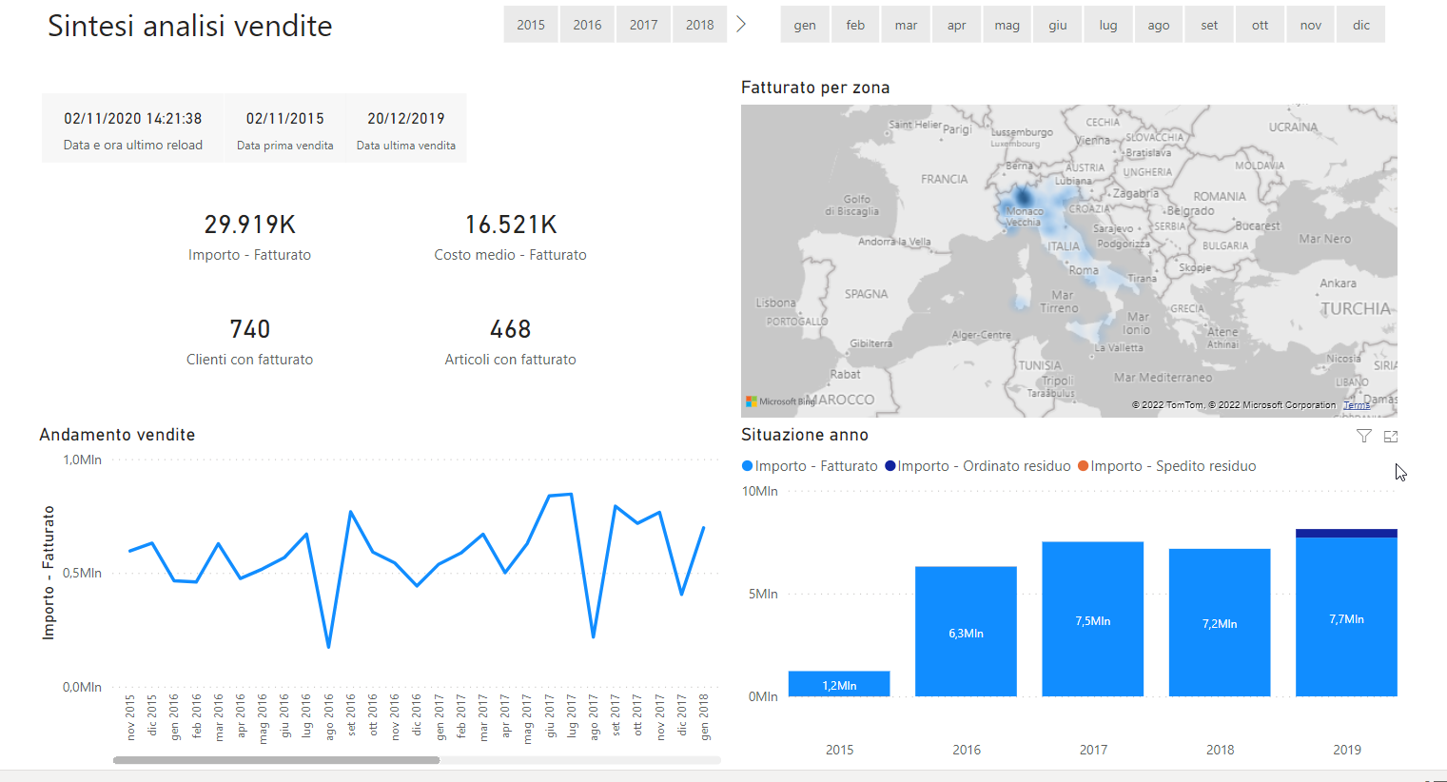Toggle the lug month filter

point(1108,25)
